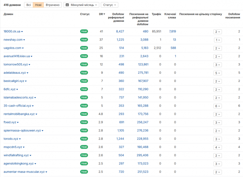Open the 8,427 dofollow referring domains link
This screenshot has width=243, height=177.
(120, 31)
